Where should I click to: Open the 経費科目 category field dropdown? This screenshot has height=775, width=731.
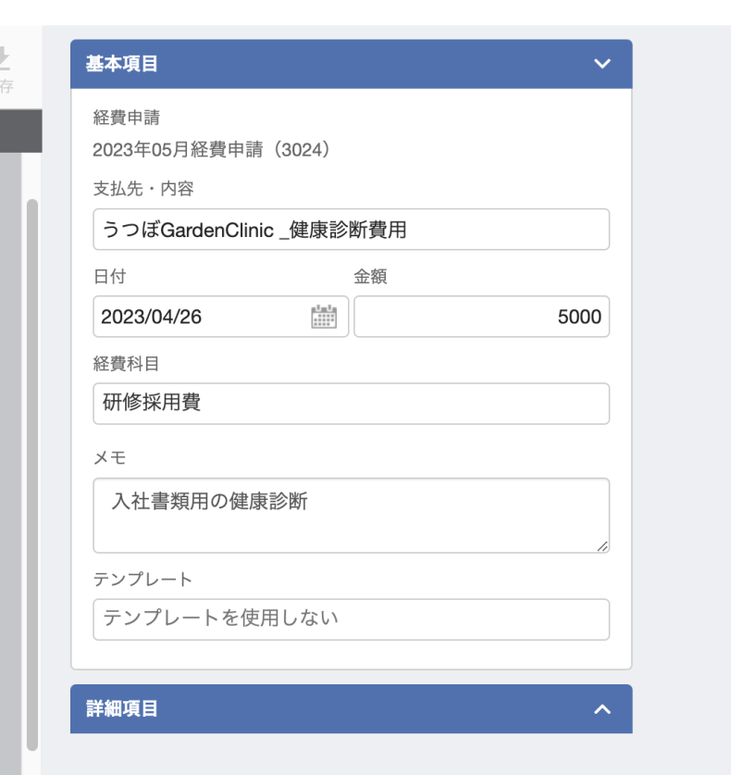point(351,403)
